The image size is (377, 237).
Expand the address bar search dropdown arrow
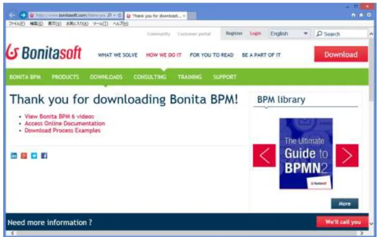tap(114, 15)
